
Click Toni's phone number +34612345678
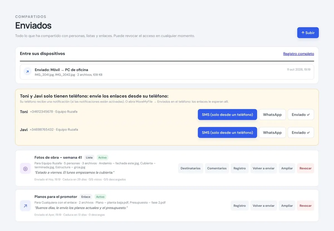click(41, 112)
